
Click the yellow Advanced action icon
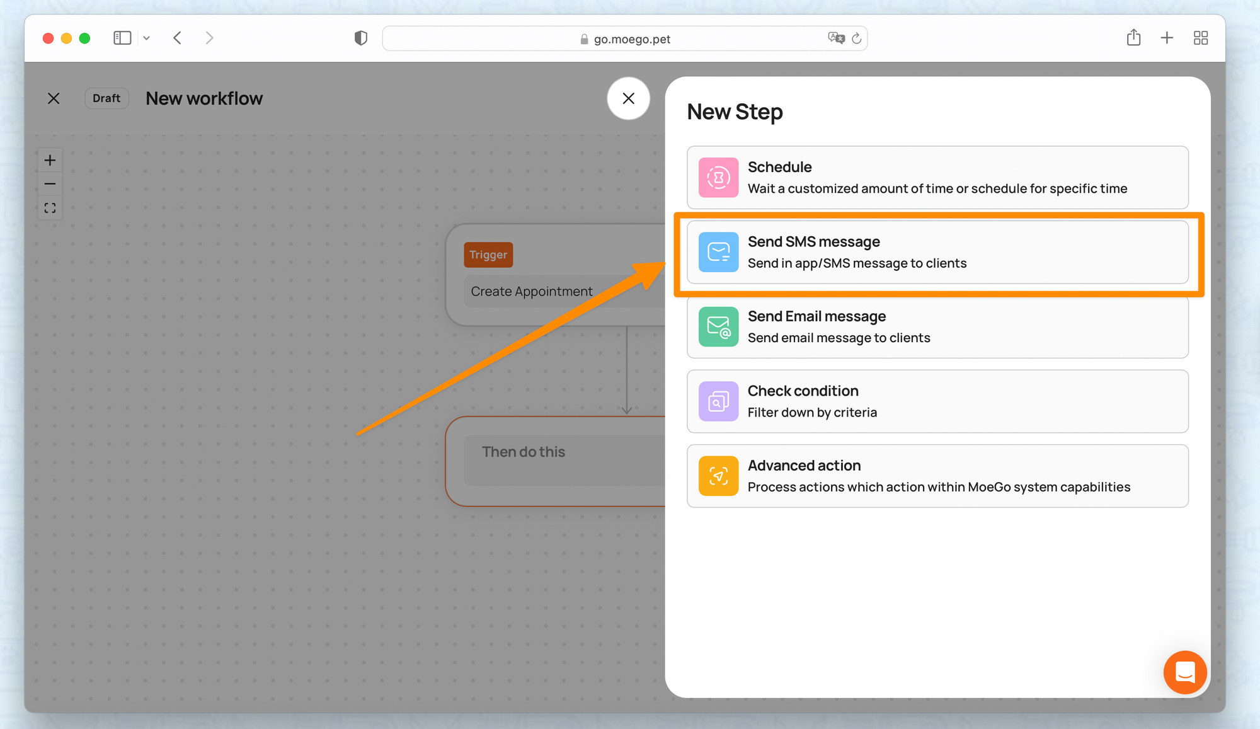pos(718,476)
